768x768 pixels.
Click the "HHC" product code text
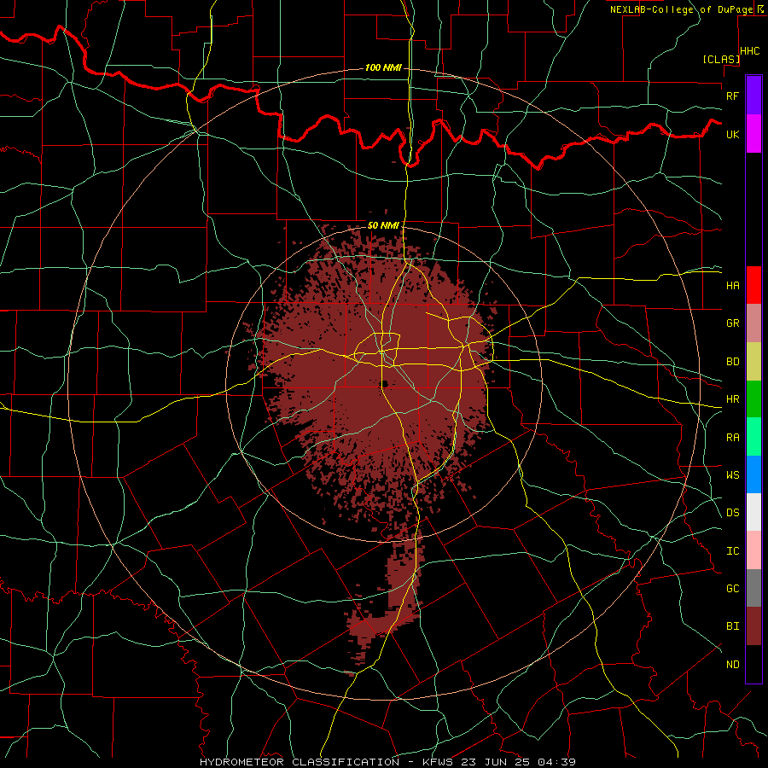point(750,51)
